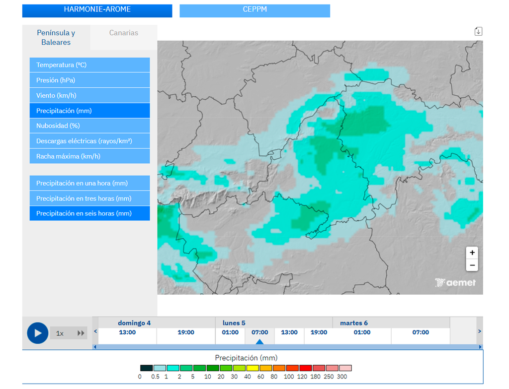Choose Precipitación en tres horas
Screen dimensions: 509x389
89,198
